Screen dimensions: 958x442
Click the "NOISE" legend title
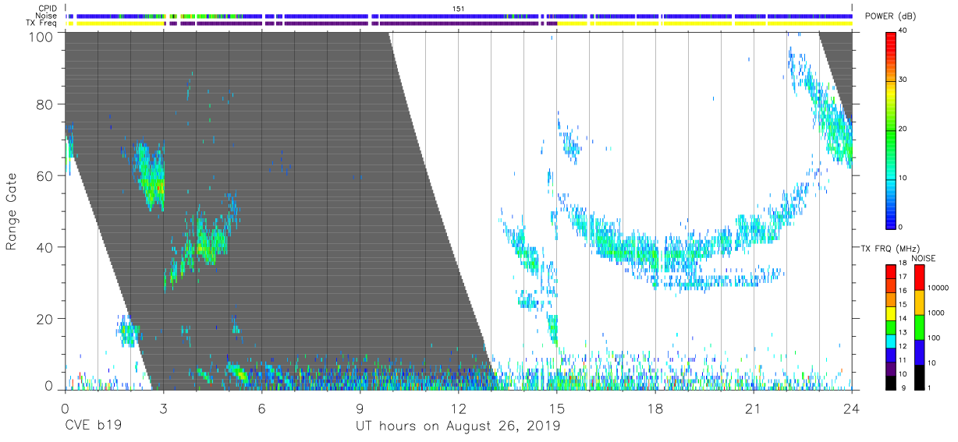(924, 258)
